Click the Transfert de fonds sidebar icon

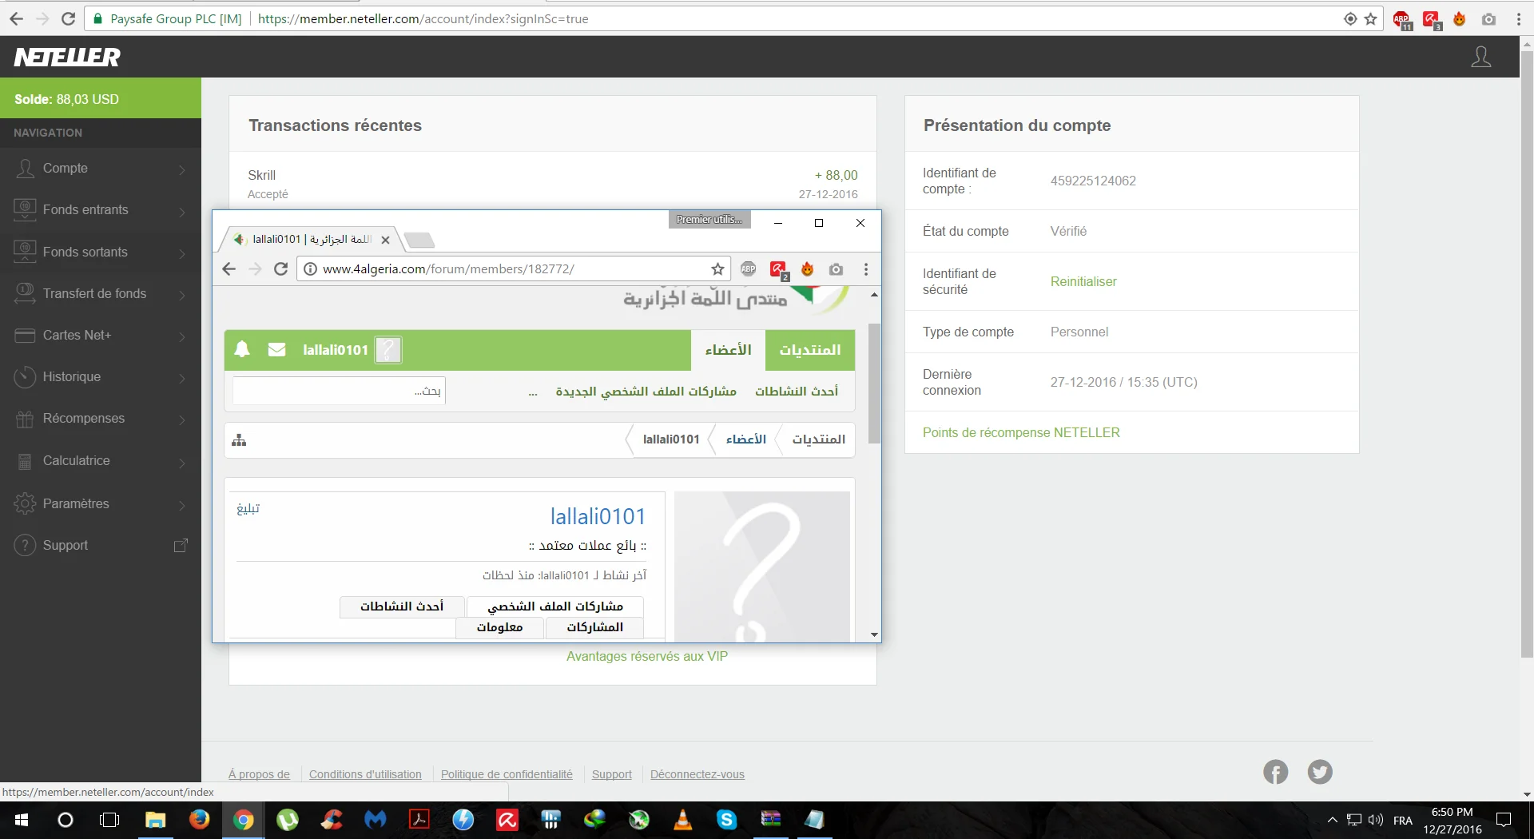[x=26, y=293]
